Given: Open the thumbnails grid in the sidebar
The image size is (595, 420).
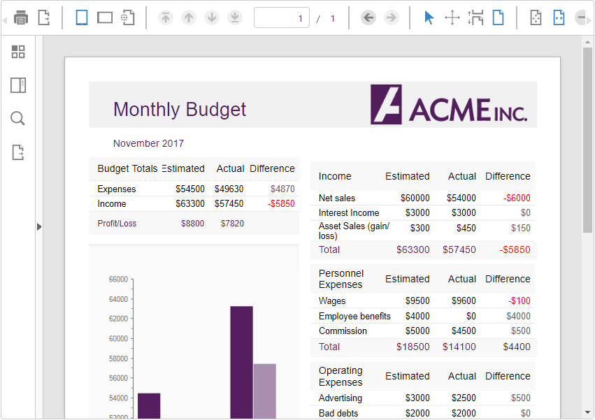Looking at the screenshot, I should click(x=18, y=52).
